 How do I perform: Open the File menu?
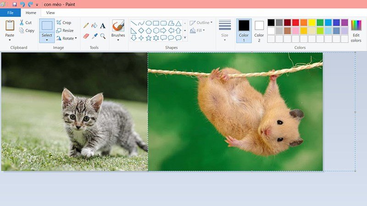[10, 13]
